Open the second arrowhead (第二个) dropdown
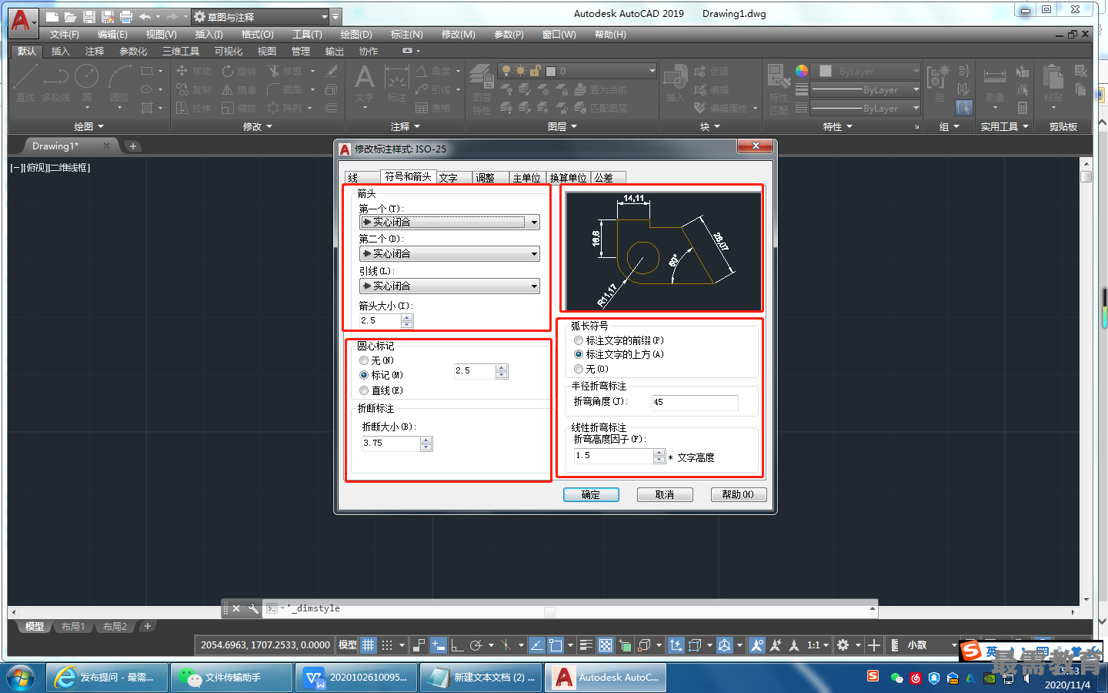This screenshot has width=1108, height=693. click(449, 253)
